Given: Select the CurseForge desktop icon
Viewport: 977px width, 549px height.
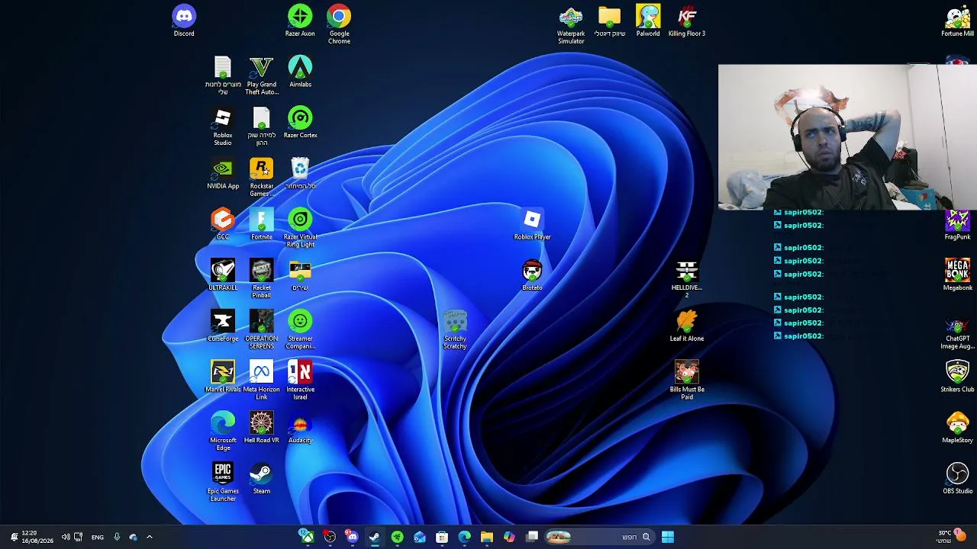Looking at the screenshot, I should 223,326.
